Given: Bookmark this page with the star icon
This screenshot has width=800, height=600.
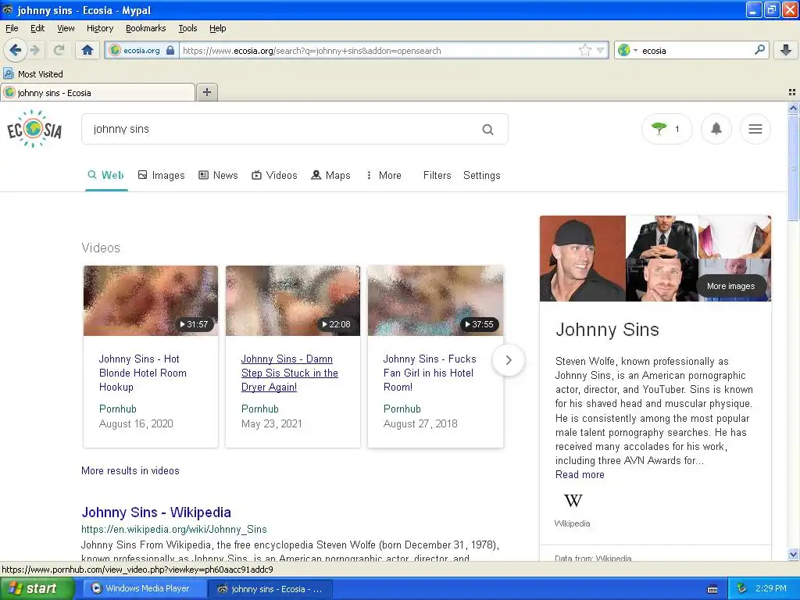Looking at the screenshot, I should point(584,50).
